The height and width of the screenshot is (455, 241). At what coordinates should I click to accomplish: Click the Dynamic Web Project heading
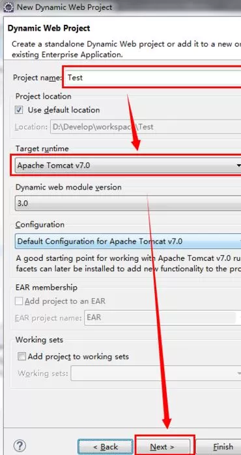click(49, 28)
